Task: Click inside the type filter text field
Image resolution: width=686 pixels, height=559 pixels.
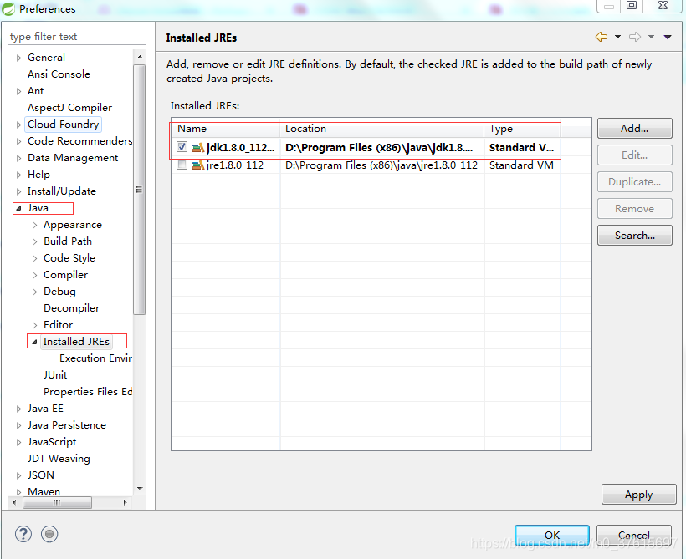Action: pos(76,37)
